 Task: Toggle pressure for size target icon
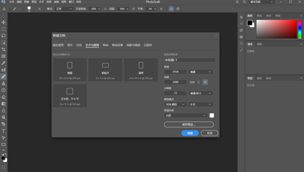pyautogui.click(x=171, y=9)
